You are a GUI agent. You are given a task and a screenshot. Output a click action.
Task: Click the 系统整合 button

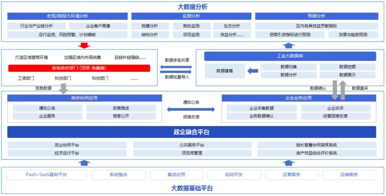click(118, 175)
